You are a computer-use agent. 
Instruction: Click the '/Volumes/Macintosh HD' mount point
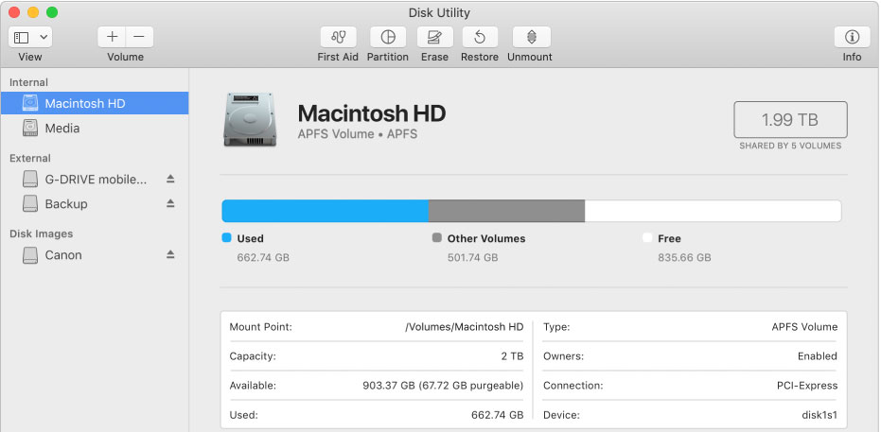point(464,327)
